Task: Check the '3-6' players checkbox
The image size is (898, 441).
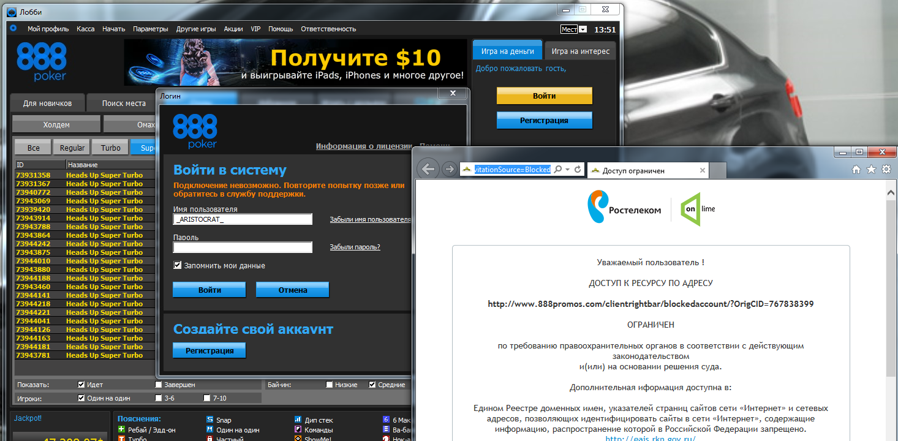Action: (x=159, y=398)
